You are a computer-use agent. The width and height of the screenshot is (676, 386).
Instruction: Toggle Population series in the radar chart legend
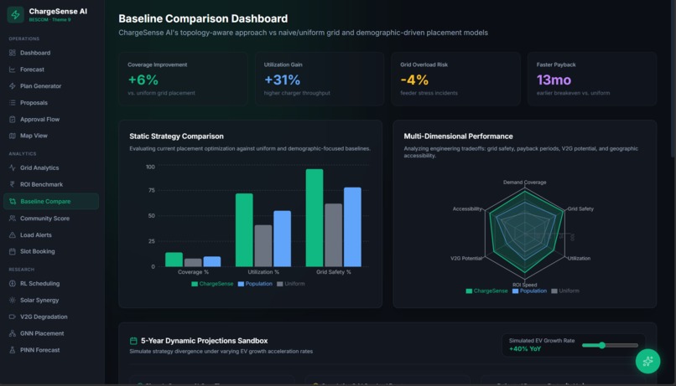coord(529,291)
